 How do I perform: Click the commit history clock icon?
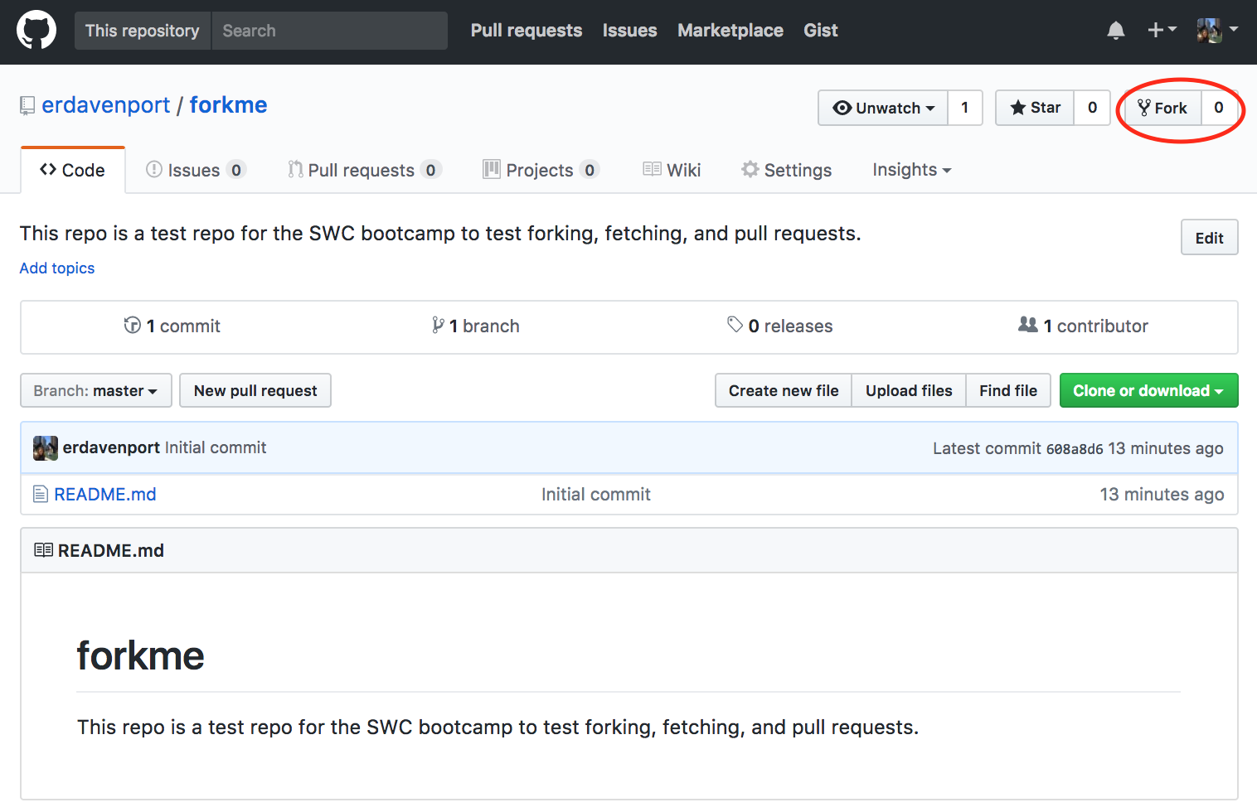pyautogui.click(x=132, y=325)
